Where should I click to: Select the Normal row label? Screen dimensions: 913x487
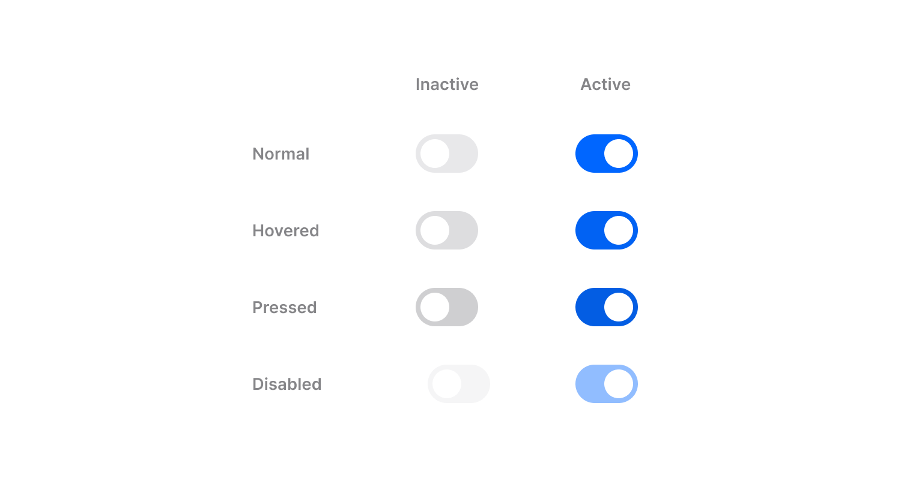coord(281,154)
